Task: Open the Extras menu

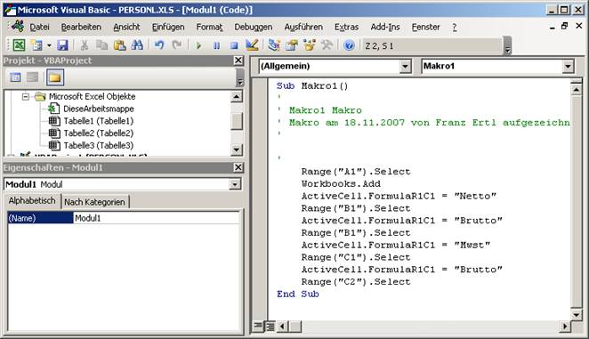Action: coord(346,27)
